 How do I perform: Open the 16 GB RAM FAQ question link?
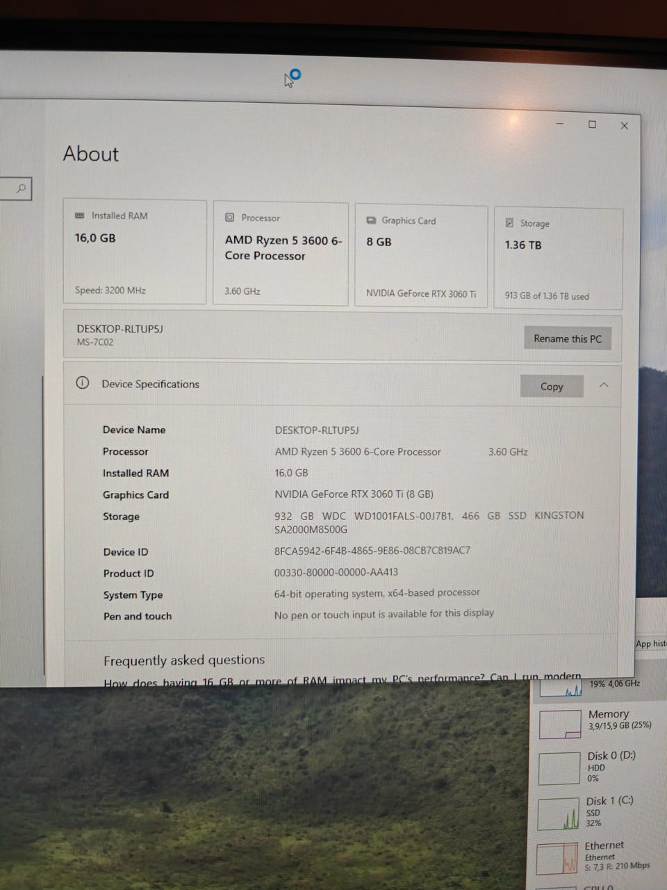(x=343, y=680)
